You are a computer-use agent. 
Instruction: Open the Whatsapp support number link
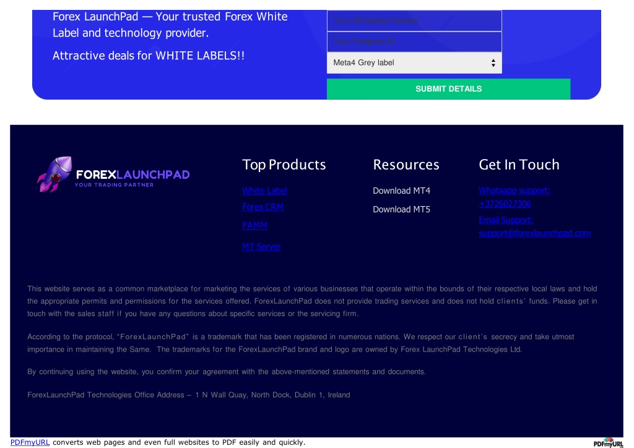tap(515, 197)
